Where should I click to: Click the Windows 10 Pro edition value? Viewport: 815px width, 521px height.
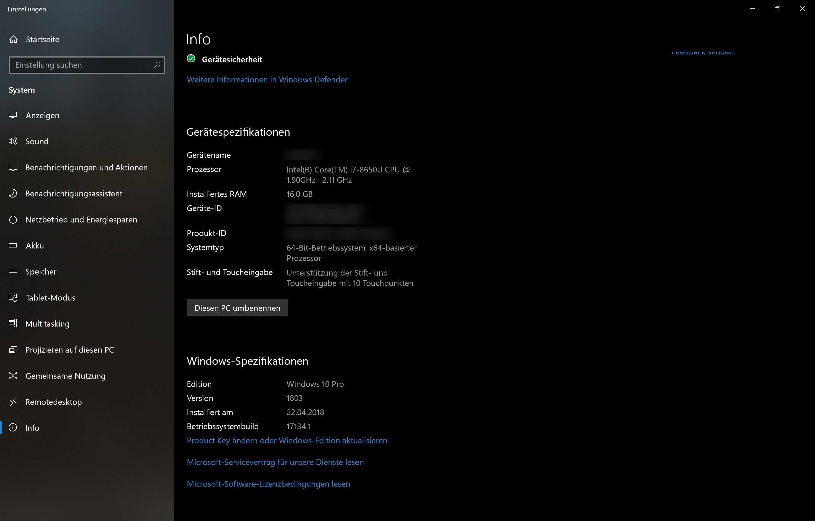(315, 384)
